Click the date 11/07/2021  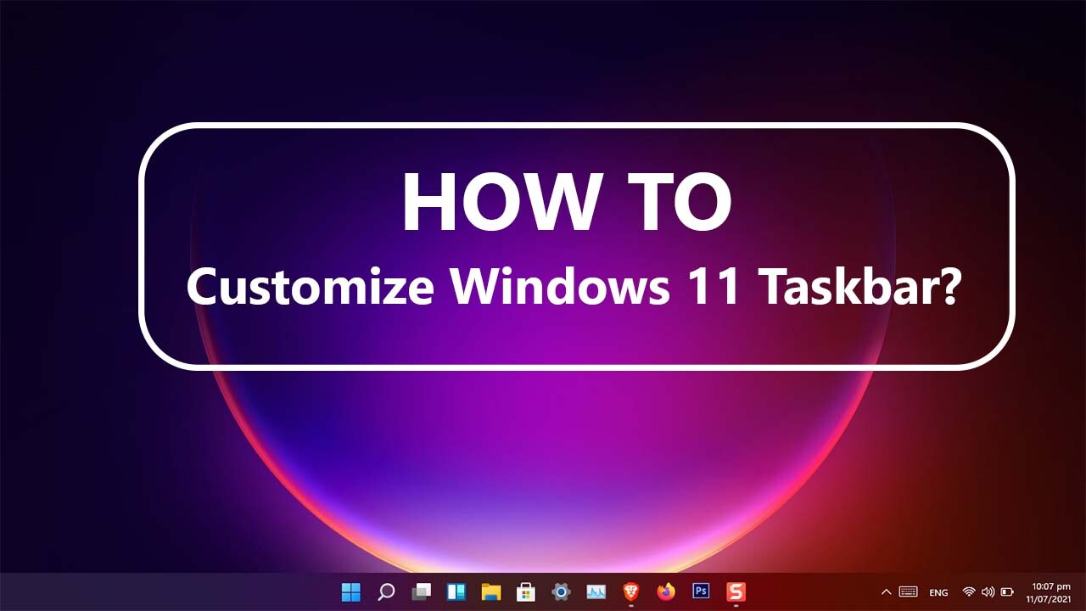click(x=1050, y=598)
